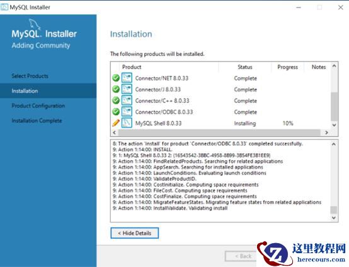Select the Connector/ODBC 8.0.33 product name
Screen dimensions: 349x267
[164, 112]
